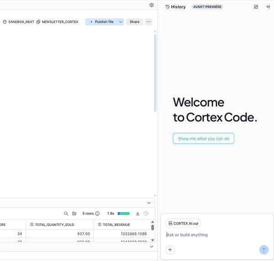Click the query duration progress bar
Viewport: 274px width, 261px height.
pos(123,214)
